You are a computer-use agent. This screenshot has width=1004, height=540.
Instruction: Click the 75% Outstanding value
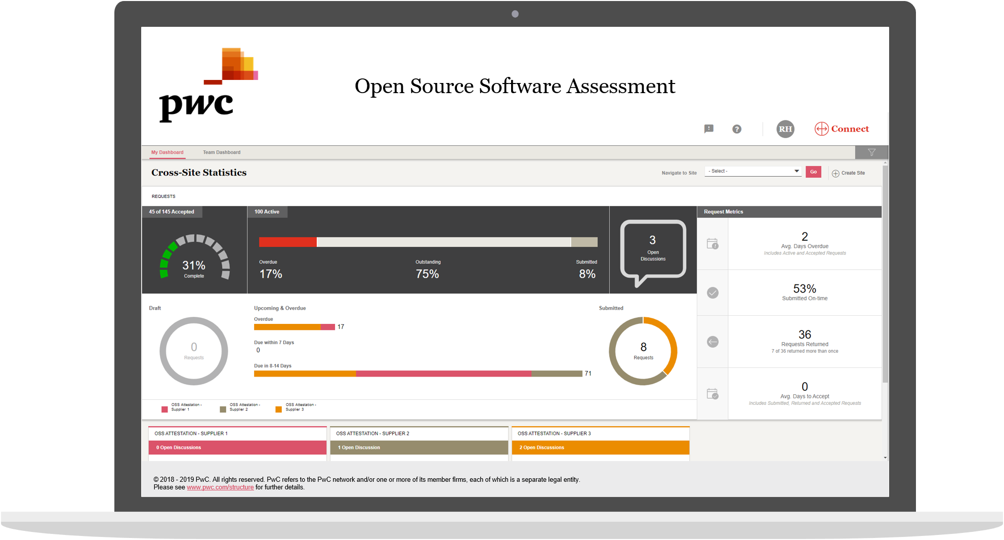click(427, 274)
